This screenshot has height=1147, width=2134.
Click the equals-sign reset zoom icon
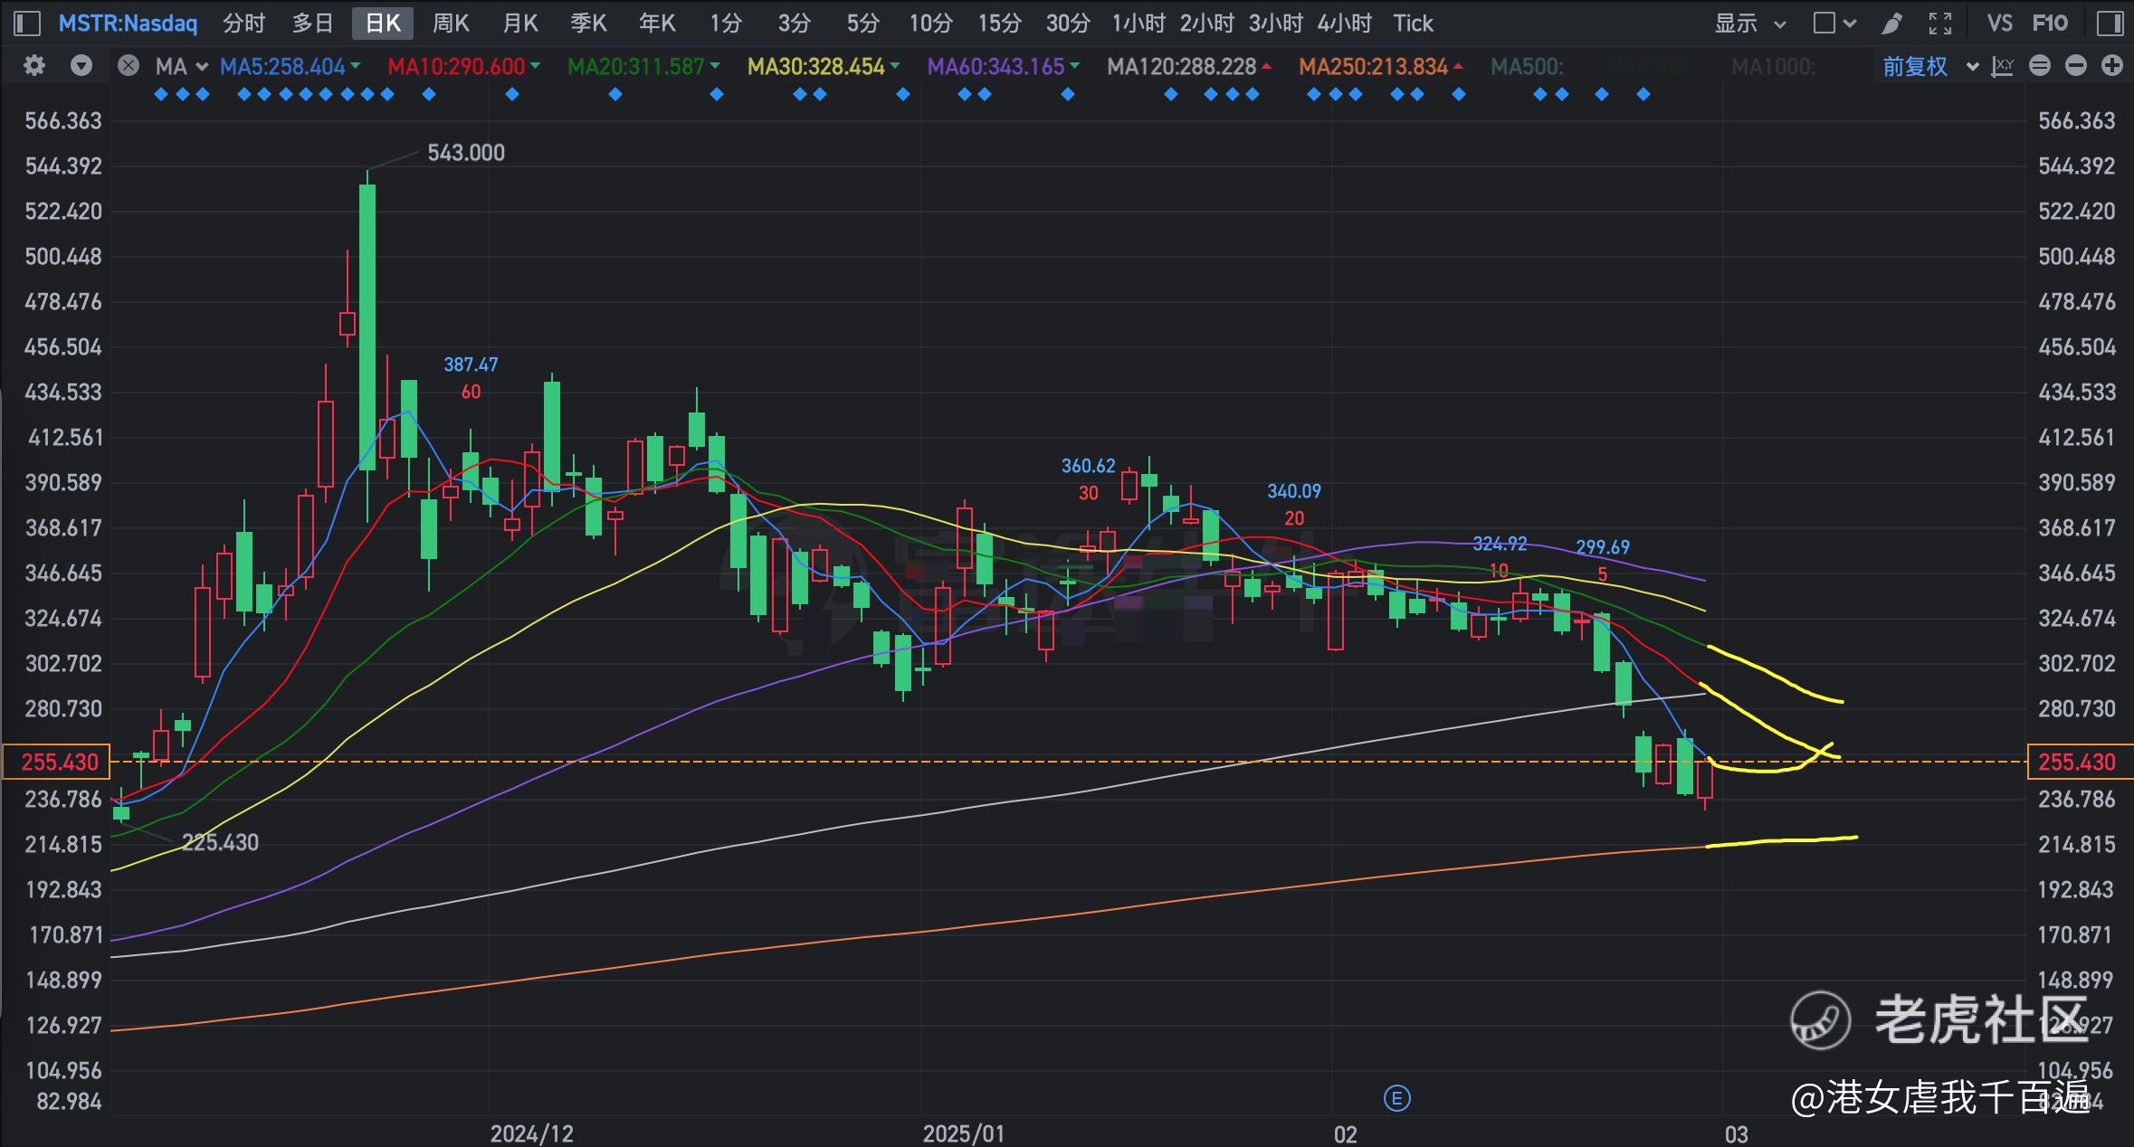tap(2040, 66)
